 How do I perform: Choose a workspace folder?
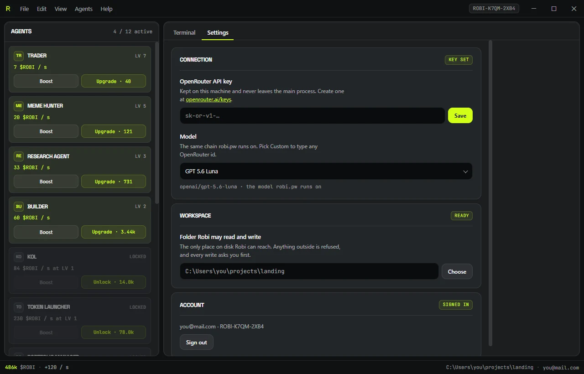(457, 271)
